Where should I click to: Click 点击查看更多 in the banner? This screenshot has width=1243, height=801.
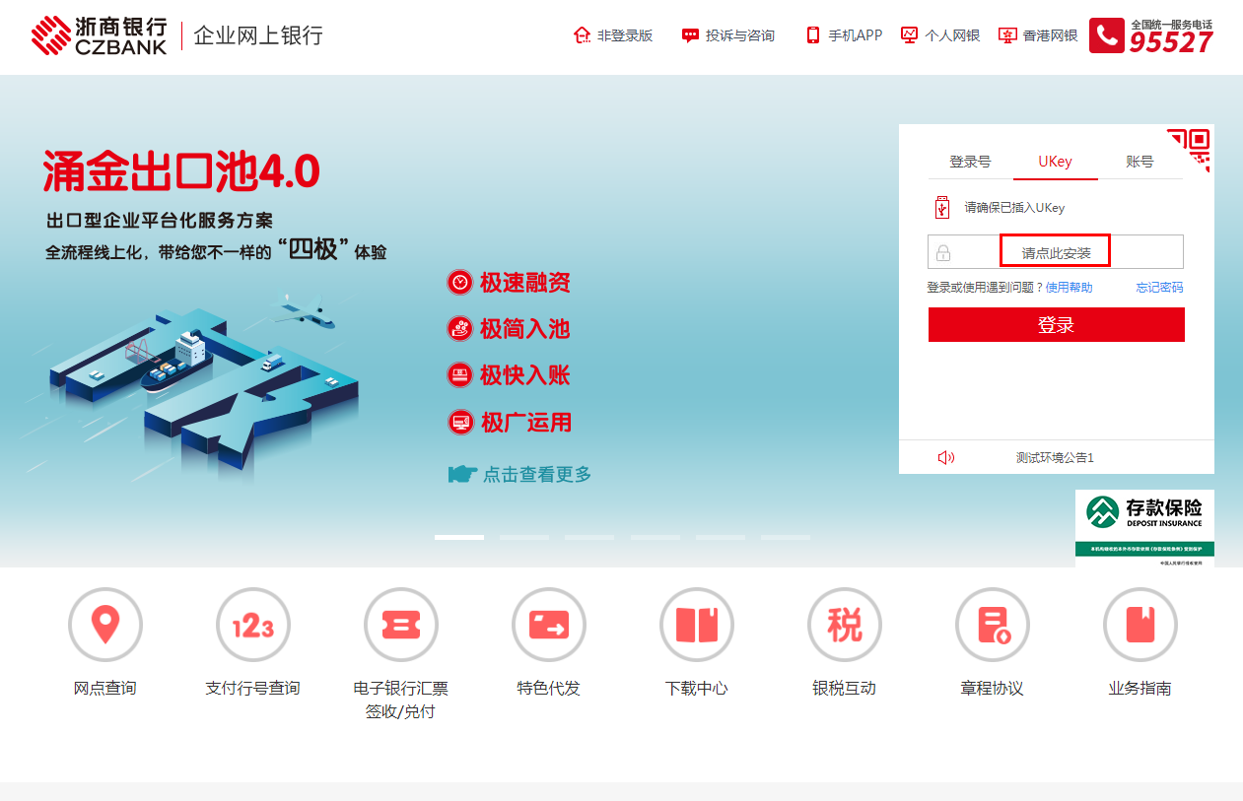pos(537,475)
